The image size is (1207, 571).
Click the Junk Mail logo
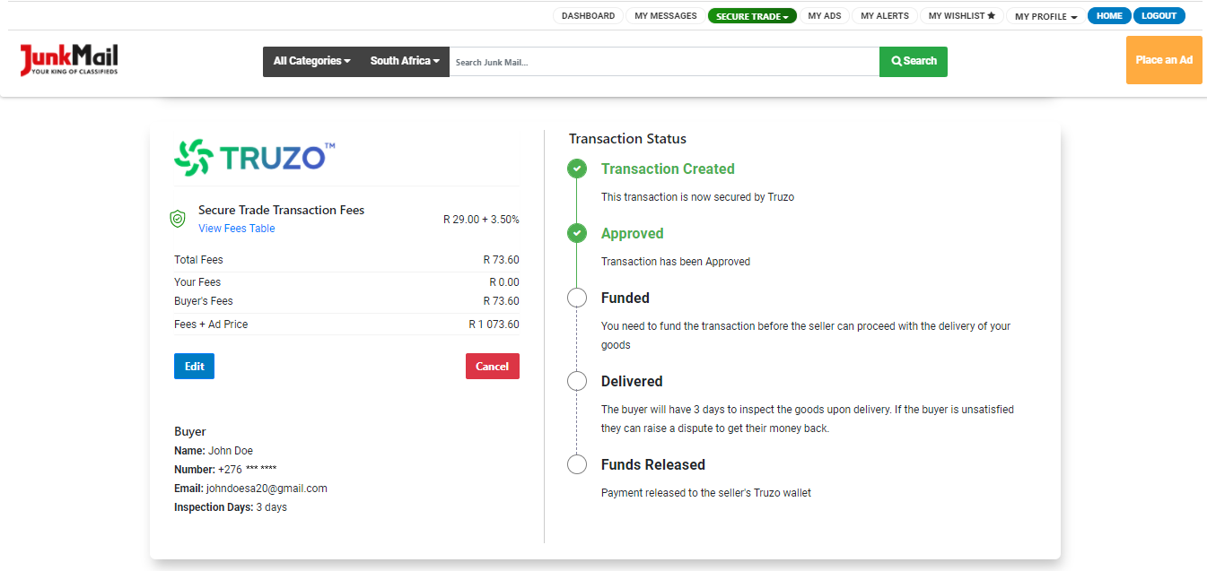pyautogui.click(x=69, y=60)
